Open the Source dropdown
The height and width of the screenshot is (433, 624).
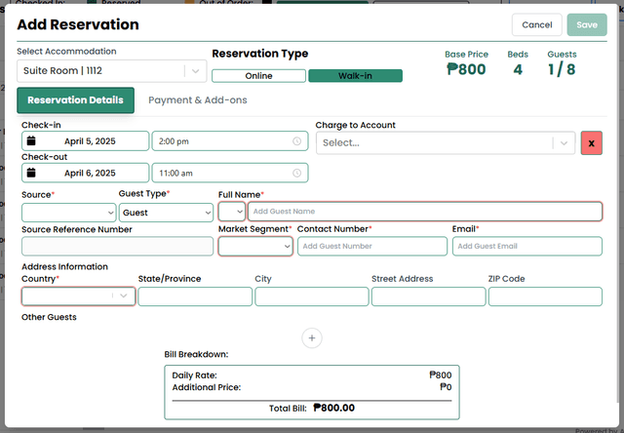point(68,212)
